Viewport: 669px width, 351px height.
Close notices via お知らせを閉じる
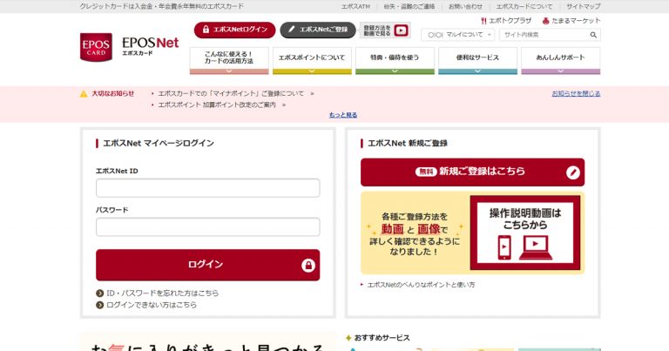(x=576, y=93)
